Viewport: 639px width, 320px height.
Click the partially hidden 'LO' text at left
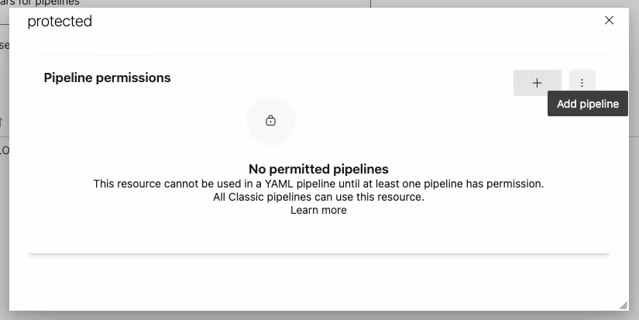click(4, 150)
